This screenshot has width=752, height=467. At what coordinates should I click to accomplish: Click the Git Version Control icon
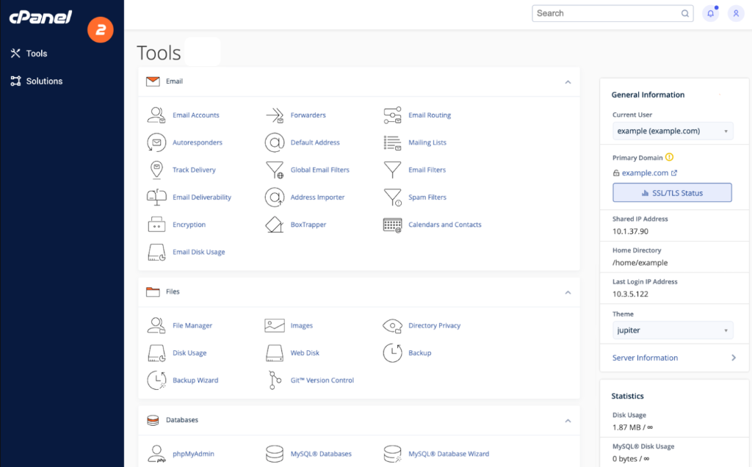[275, 380]
